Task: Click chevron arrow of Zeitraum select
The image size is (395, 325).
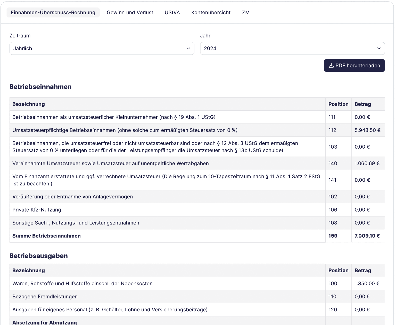Action: [x=188, y=48]
